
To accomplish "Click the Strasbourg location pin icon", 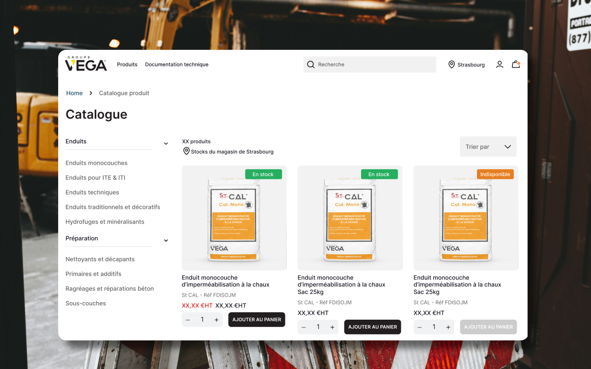I will point(452,65).
